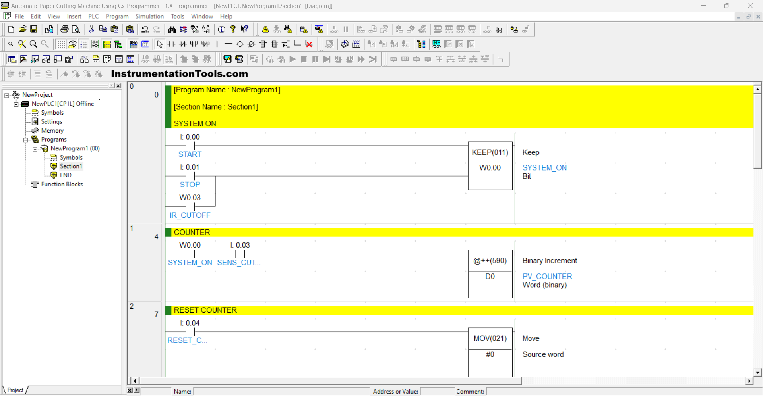The width and height of the screenshot is (763, 396).
Task: Open the Find binoculars tool
Action: coord(172,29)
